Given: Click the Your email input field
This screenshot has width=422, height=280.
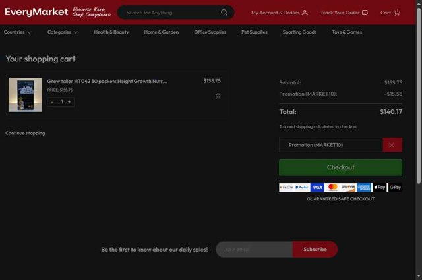Looking at the screenshot, I should coord(254,249).
